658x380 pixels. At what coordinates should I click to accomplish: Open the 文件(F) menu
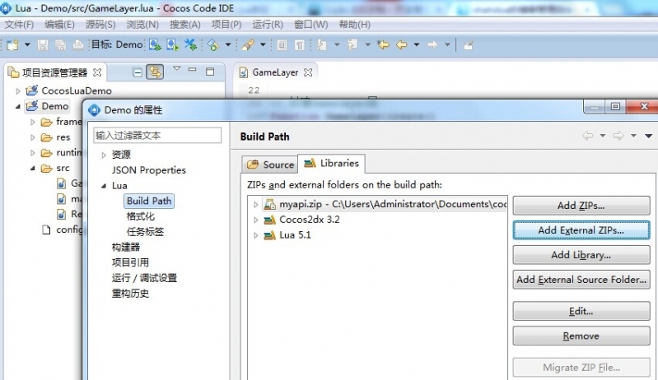click(19, 25)
